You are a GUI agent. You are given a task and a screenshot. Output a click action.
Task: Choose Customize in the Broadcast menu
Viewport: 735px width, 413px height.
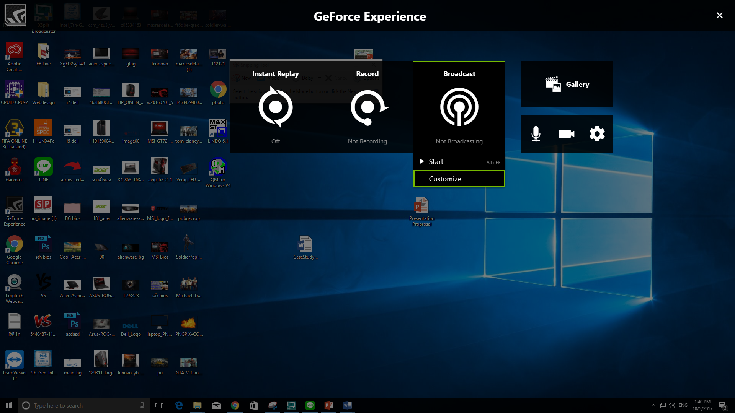459,179
